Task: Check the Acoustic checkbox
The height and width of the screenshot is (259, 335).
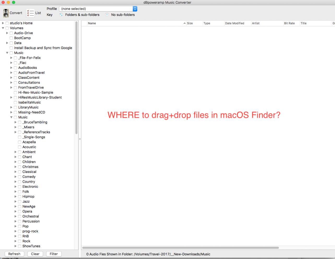Action: click(x=20, y=147)
